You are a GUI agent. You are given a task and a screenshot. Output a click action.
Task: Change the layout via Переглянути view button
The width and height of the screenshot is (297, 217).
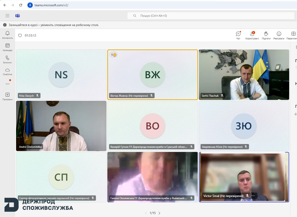293,34
